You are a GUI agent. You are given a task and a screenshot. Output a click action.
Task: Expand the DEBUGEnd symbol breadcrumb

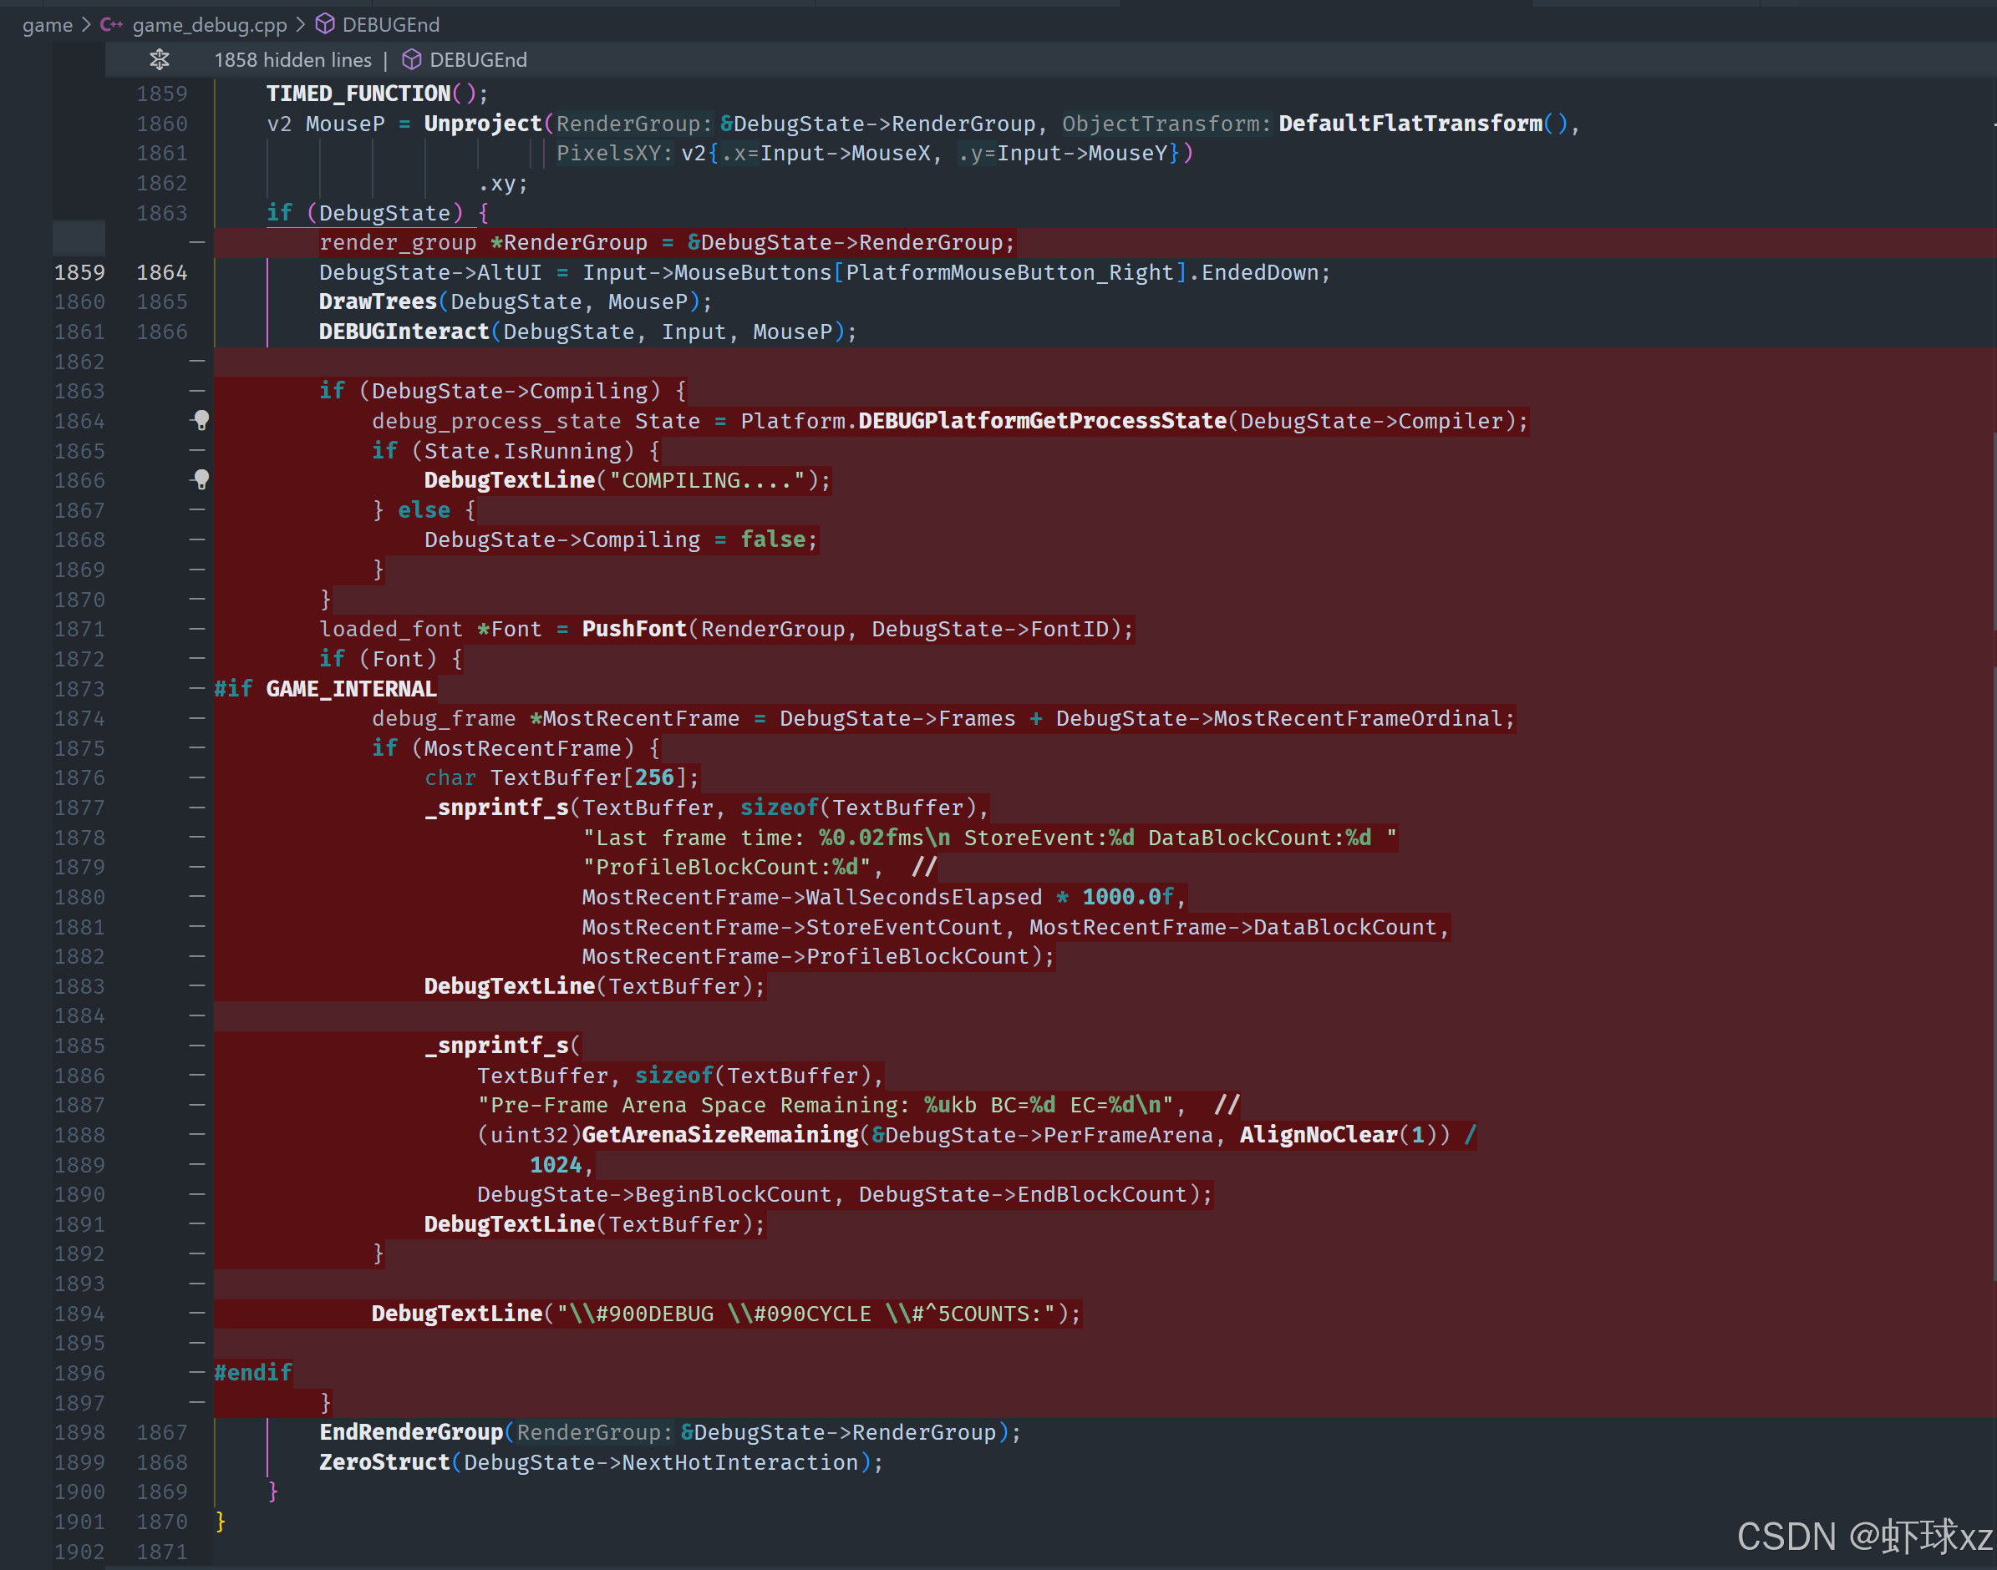pos(390,25)
